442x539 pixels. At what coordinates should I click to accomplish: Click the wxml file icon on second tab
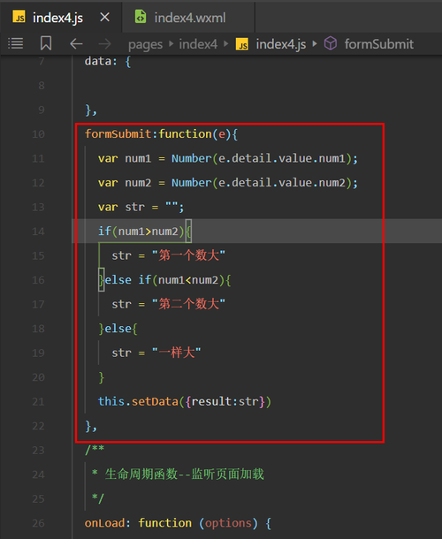[x=141, y=17]
